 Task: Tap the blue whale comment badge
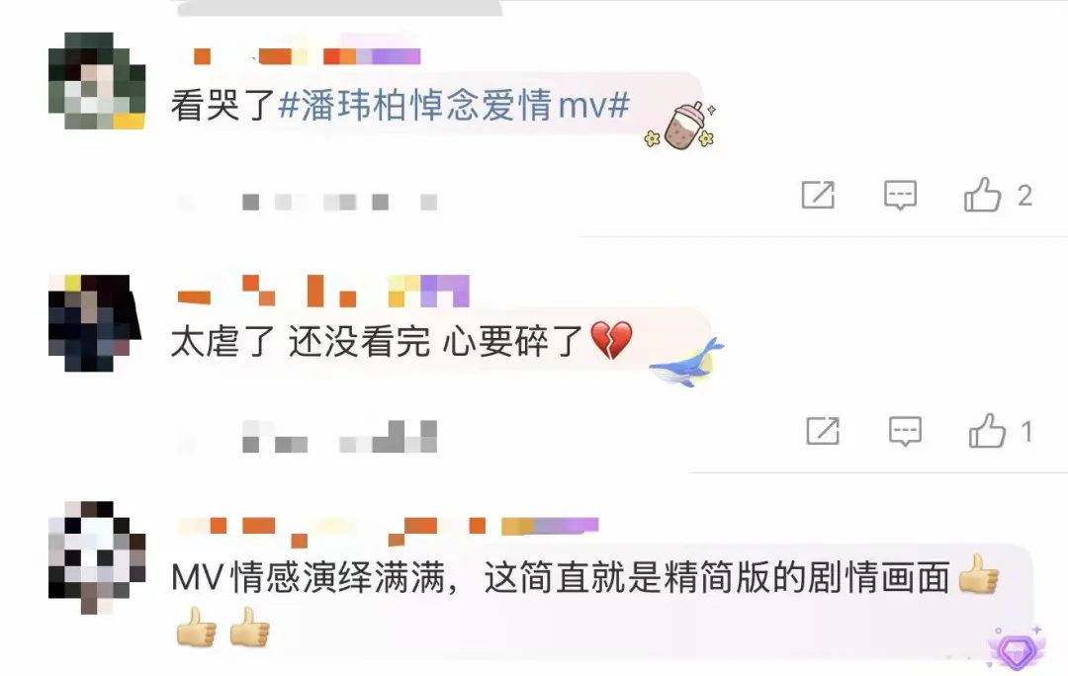click(x=686, y=363)
